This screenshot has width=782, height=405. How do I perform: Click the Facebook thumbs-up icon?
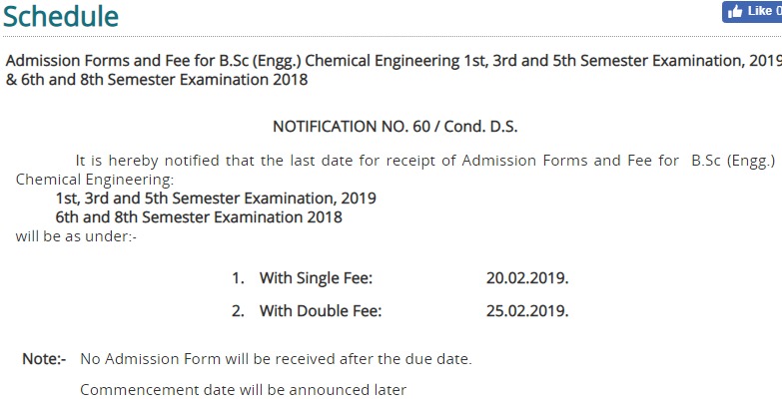735,11
